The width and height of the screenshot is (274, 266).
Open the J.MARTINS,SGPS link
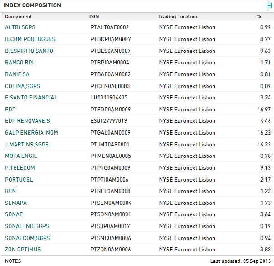pos(26,145)
